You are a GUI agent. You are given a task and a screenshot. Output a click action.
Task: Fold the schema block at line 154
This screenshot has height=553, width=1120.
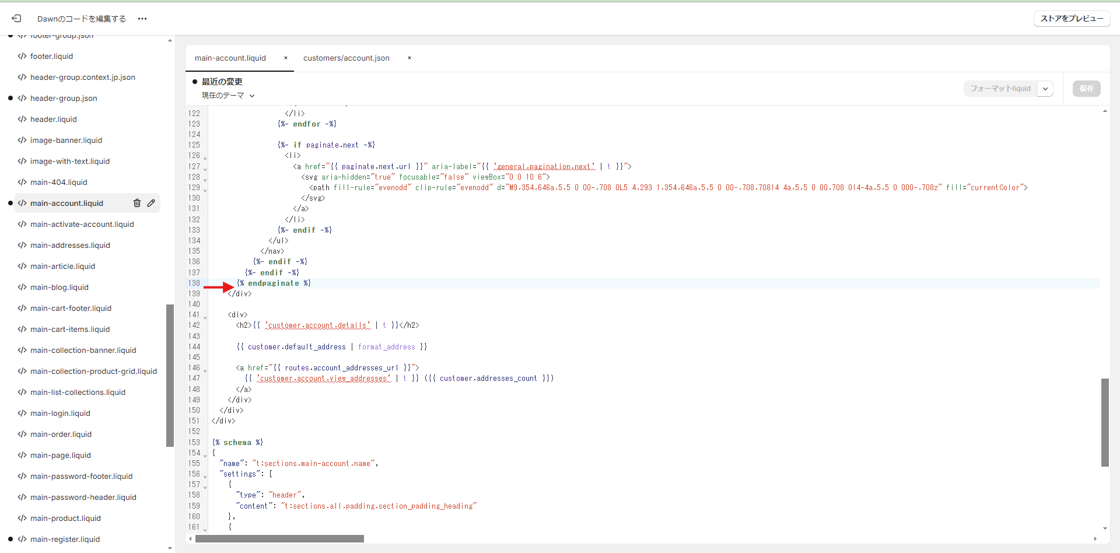point(205,455)
